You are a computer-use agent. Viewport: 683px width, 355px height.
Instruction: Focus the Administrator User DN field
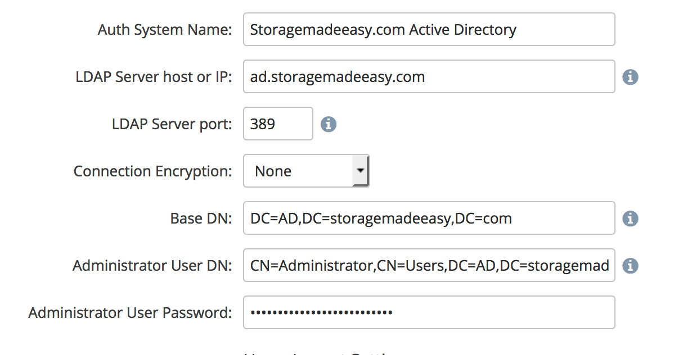(429, 266)
